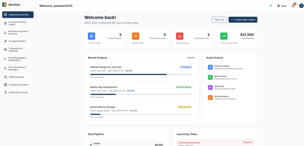
Task: Select E-Signatures & Payments menu item
Action: click(18, 50)
